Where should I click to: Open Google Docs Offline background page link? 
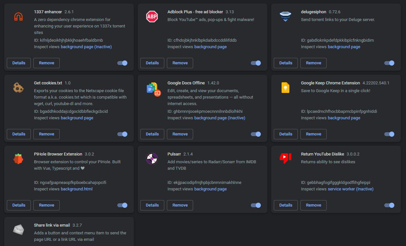(220, 118)
